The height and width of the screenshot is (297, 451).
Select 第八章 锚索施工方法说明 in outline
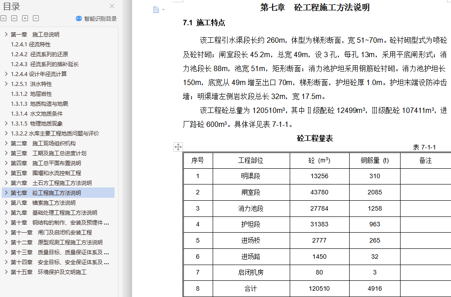(43, 203)
